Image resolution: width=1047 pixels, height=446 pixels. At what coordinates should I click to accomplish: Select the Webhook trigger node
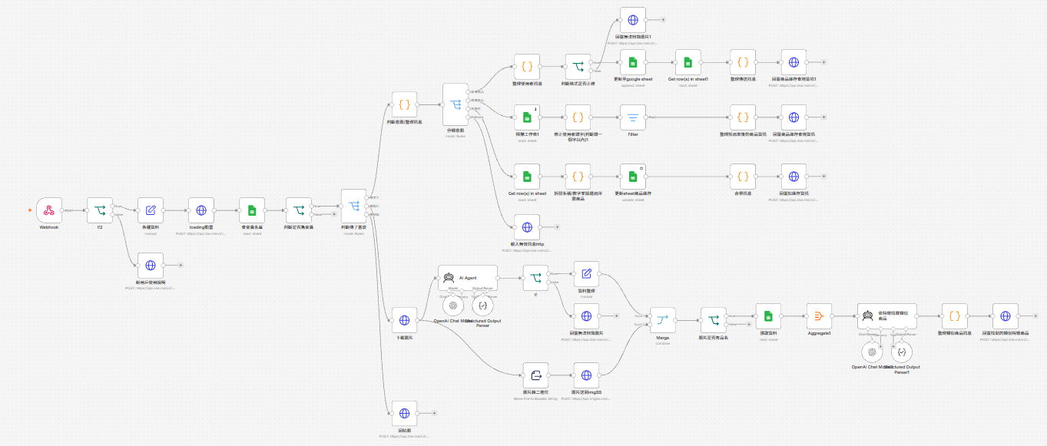pos(49,210)
